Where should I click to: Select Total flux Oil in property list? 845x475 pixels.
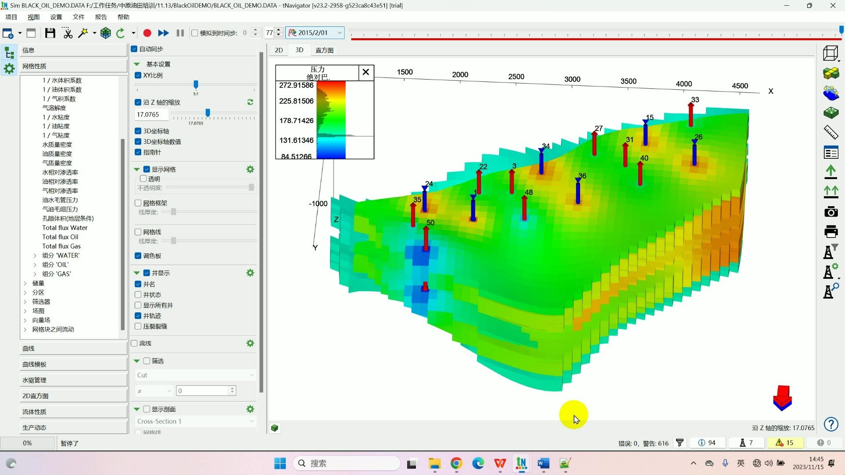(x=60, y=237)
